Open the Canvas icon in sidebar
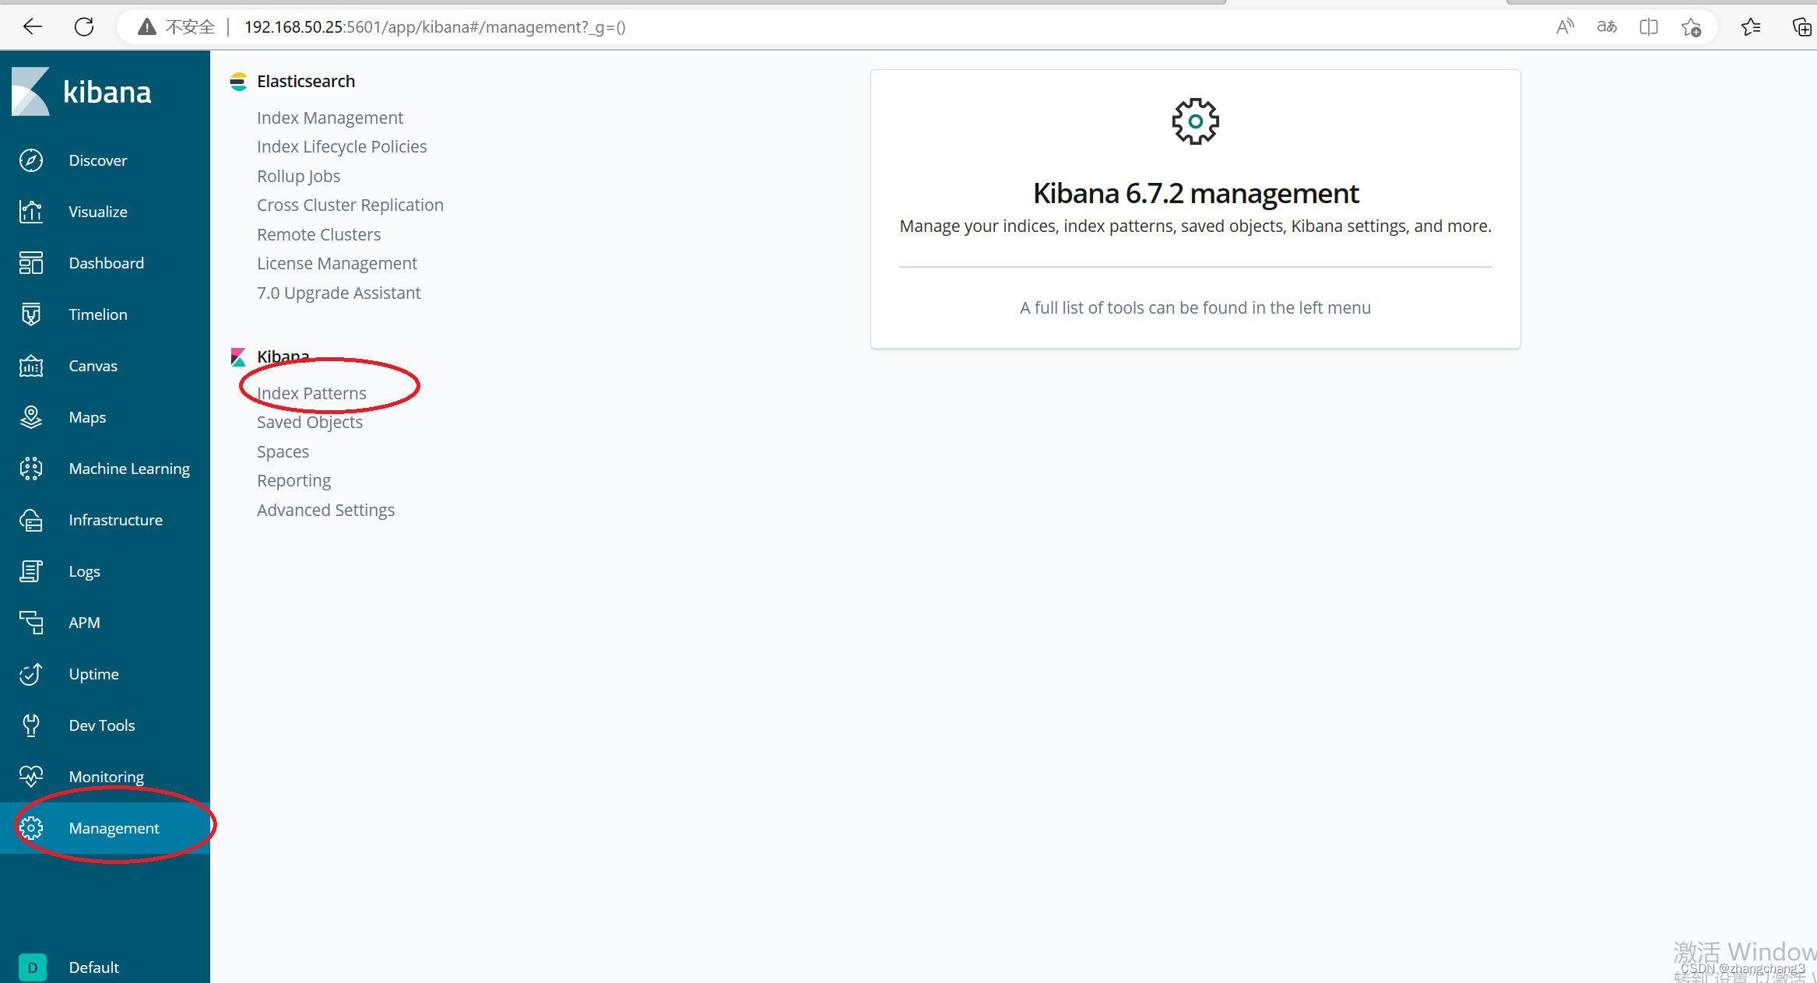Screen dimensions: 1817x983 click(x=31, y=366)
